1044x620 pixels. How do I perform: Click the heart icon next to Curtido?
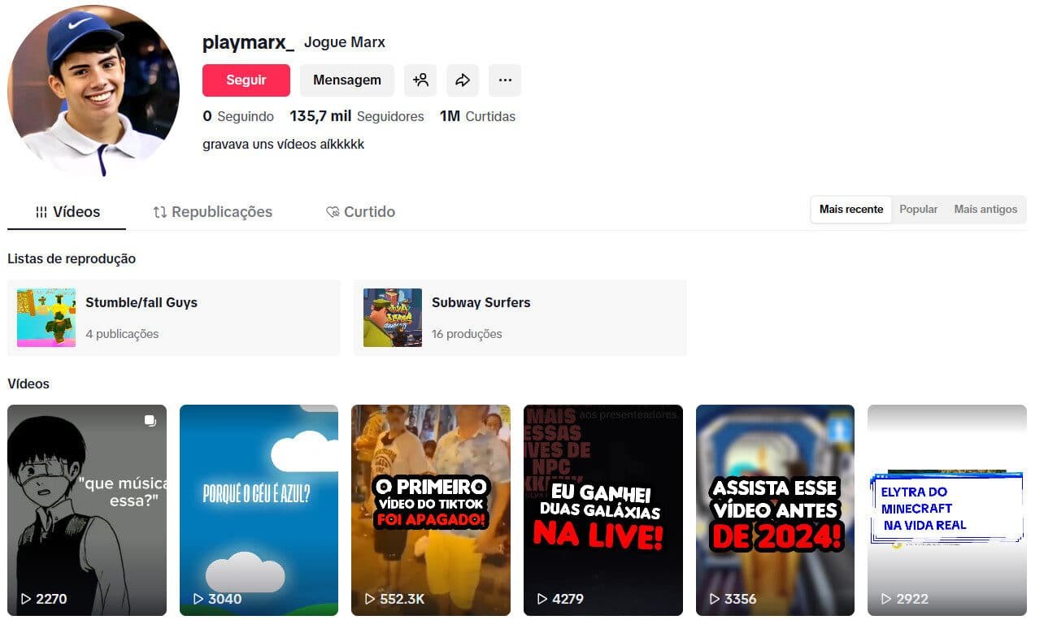point(333,211)
